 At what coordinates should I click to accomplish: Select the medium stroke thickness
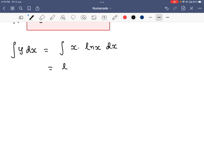[x=159, y=17]
